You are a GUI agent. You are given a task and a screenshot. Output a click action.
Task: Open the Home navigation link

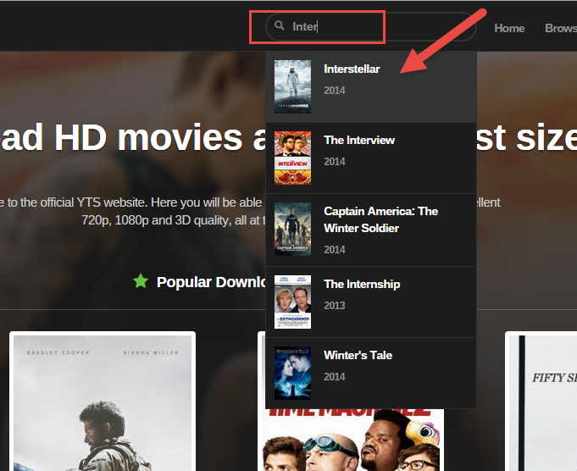(x=509, y=28)
